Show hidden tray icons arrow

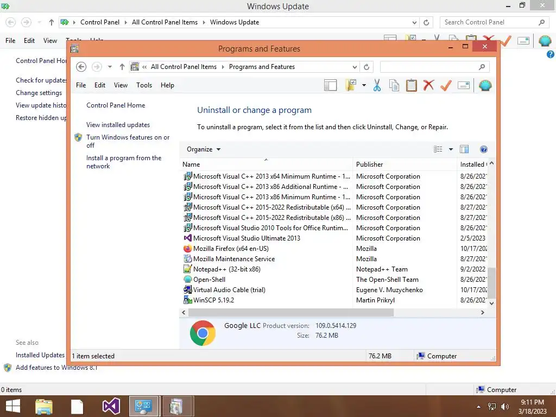point(479,407)
